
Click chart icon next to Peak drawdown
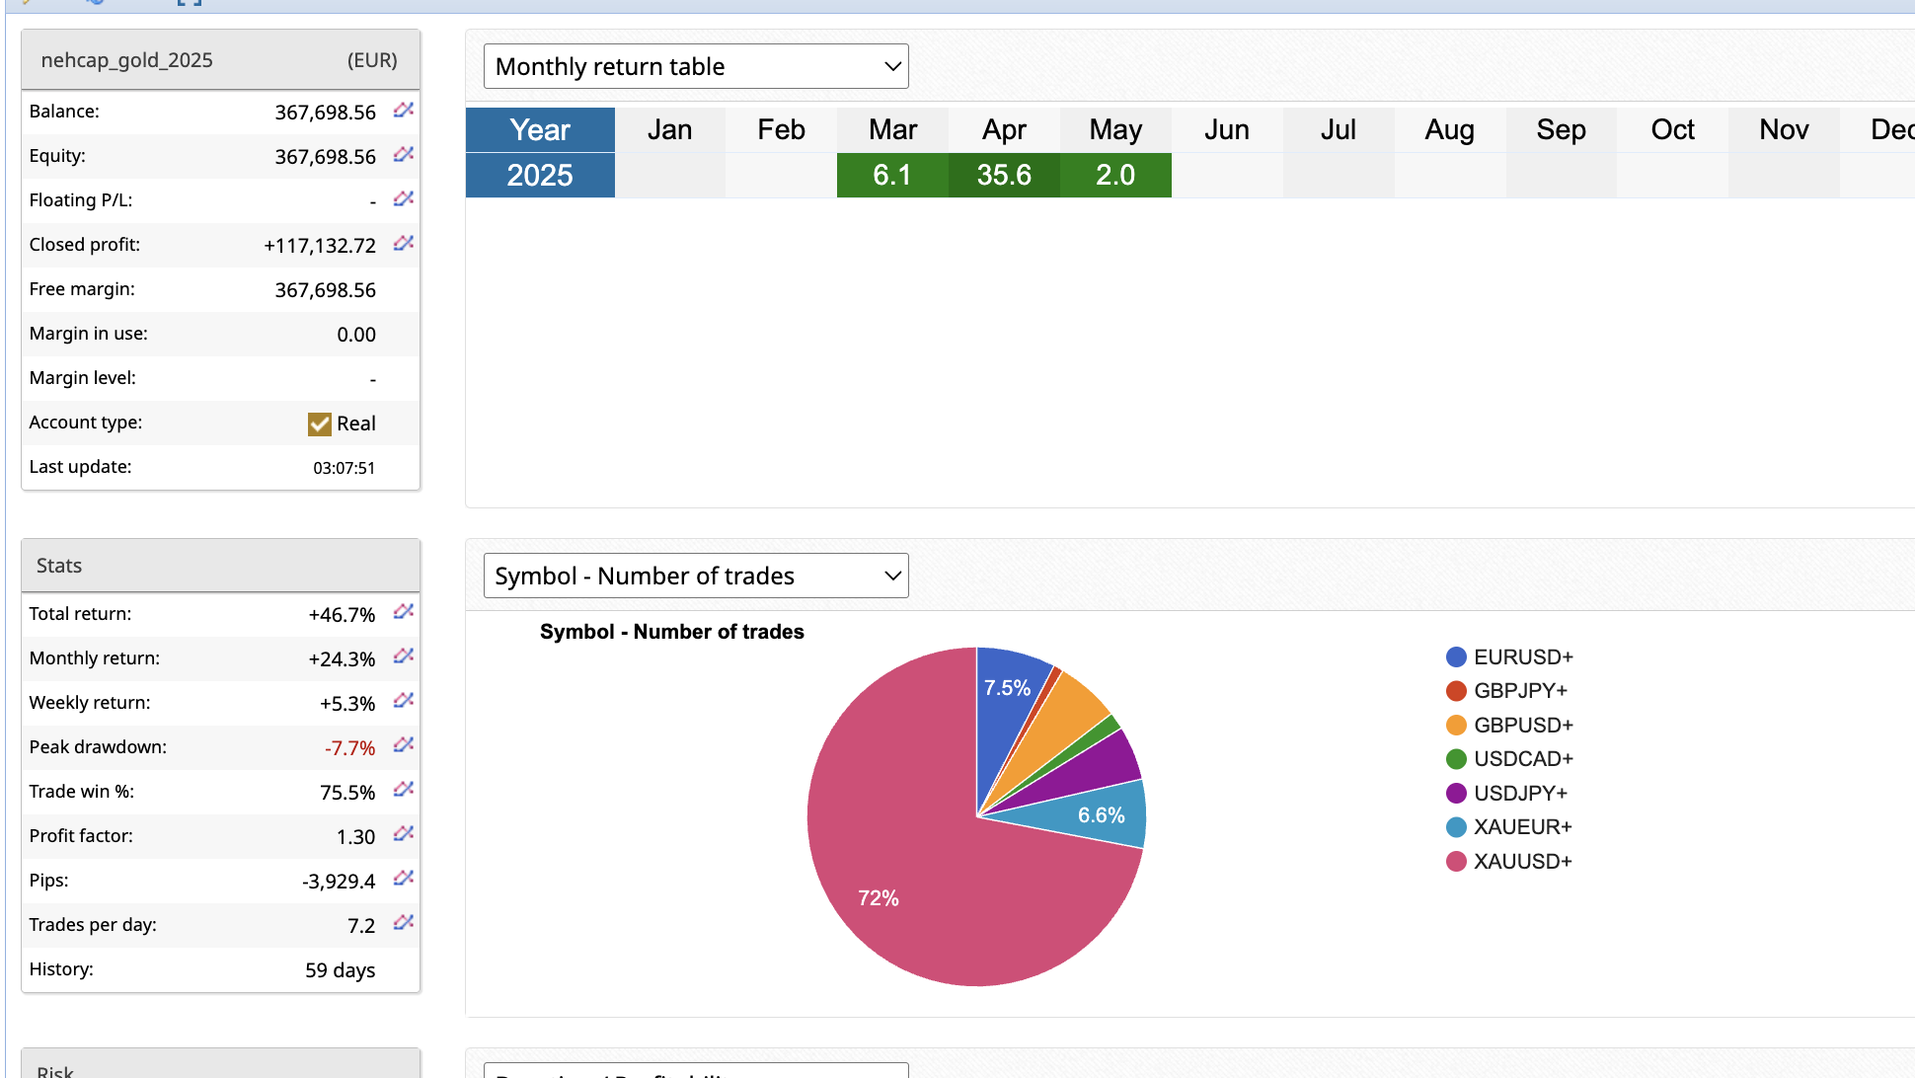click(403, 745)
